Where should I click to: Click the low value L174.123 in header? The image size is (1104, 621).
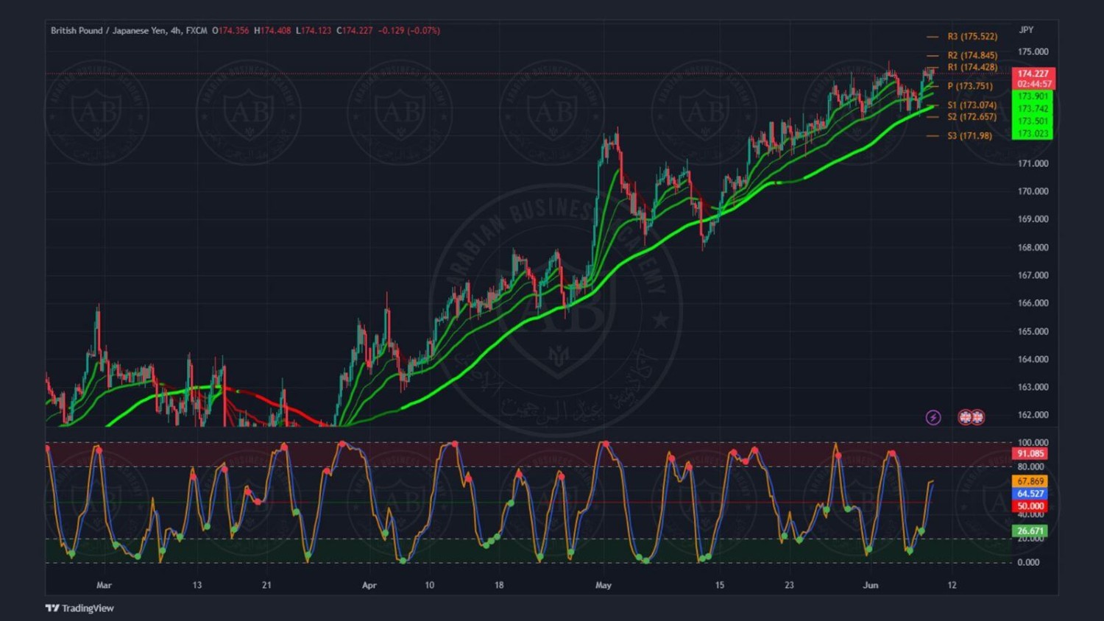tap(314, 31)
